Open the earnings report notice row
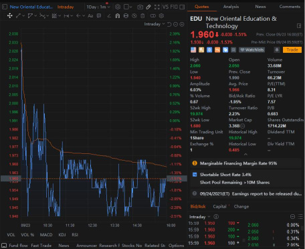Image resolution: width=305 pixels, height=249 pixels. [246, 193]
